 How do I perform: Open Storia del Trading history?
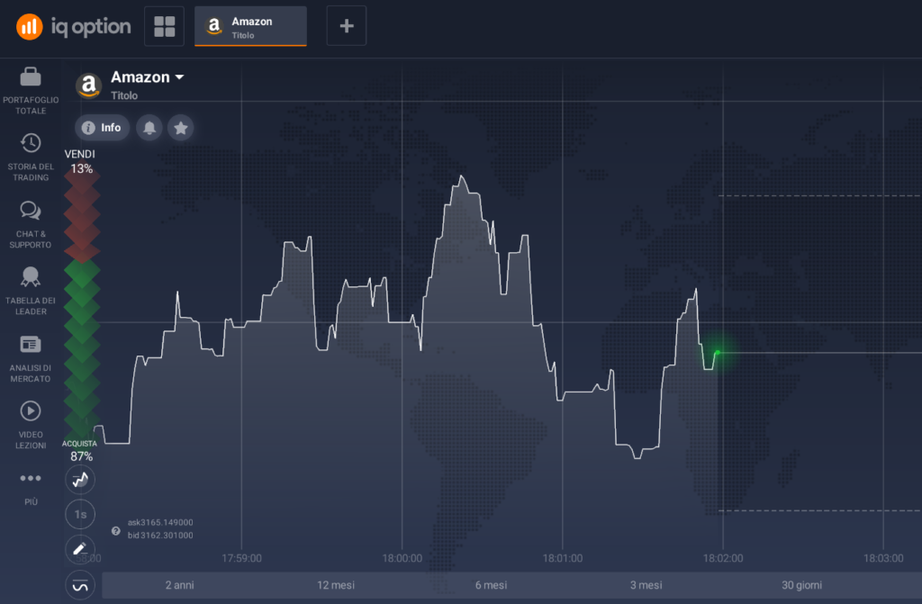tap(31, 158)
